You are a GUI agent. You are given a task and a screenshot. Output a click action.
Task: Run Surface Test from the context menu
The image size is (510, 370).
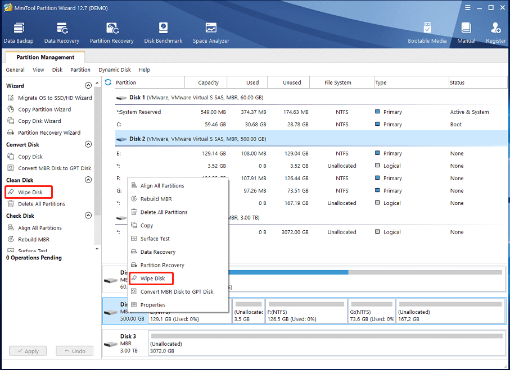(178, 239)
